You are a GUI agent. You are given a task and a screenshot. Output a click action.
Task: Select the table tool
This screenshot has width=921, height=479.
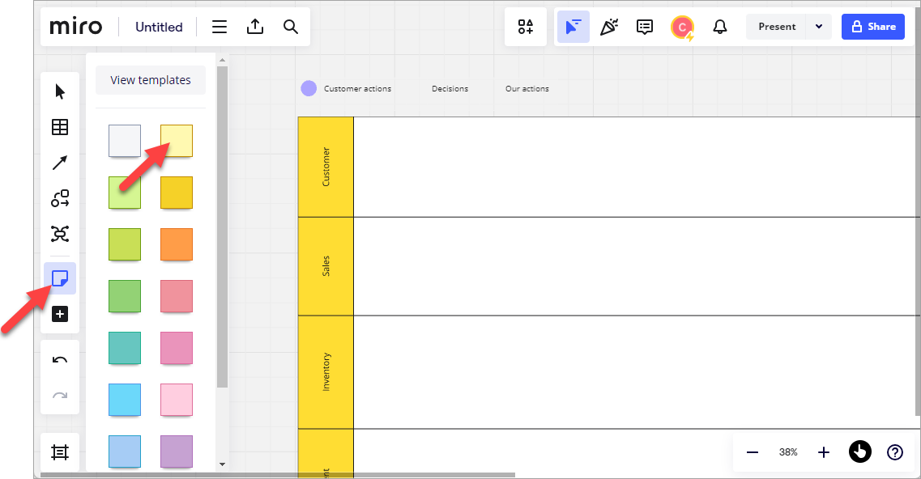(60, 127)
